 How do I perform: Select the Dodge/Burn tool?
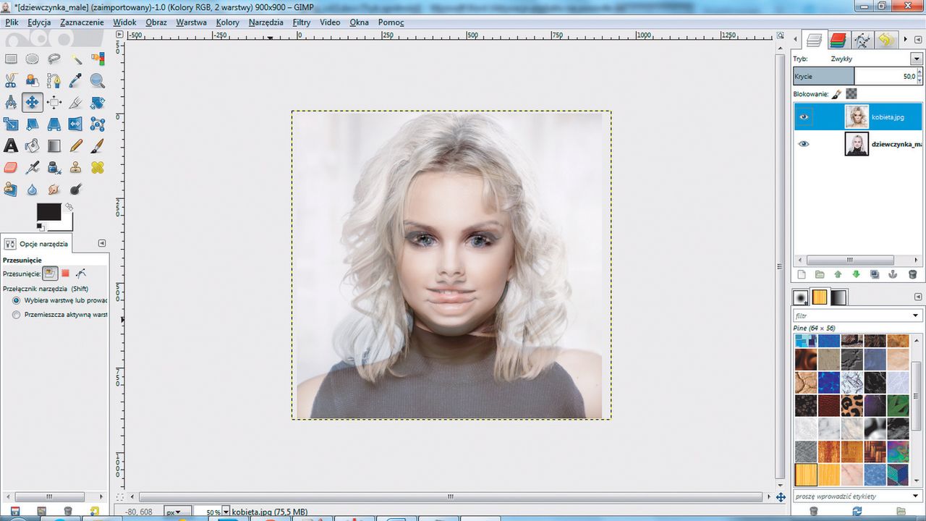(x=76, y=189)
